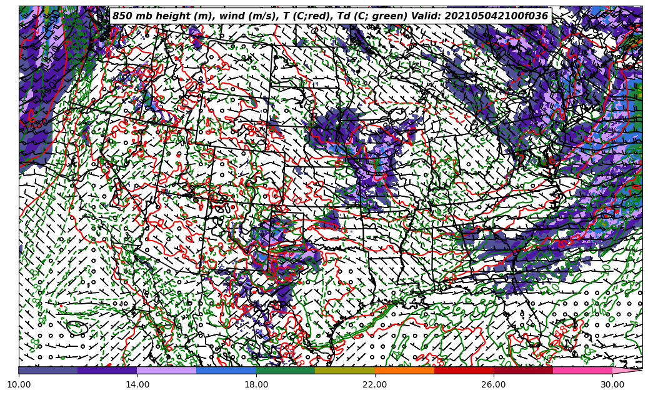Pick the dark crimson 26–28 colorbar segment
Viewport: 648px width, 395px height.
pyautogui.click(x=523, y=370)
